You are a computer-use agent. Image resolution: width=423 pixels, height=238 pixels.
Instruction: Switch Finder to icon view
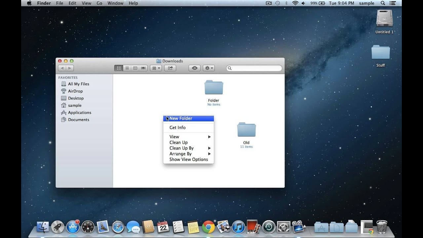click(x=119, y=68)
